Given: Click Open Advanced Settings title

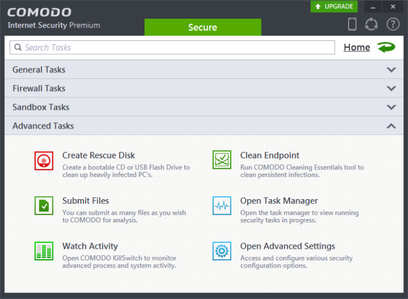Looking at the screenshot, I should [287, 246].
